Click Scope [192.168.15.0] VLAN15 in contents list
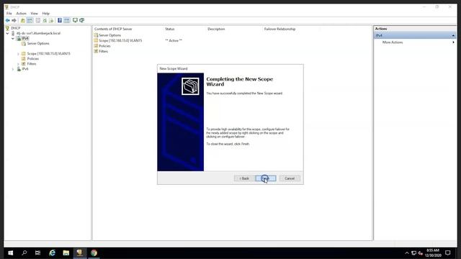 (x=120, y=40)
